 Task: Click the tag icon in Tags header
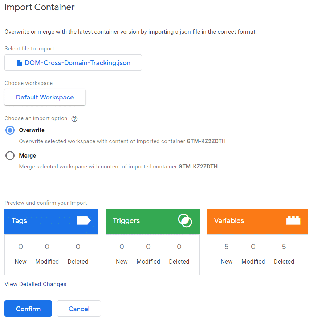84,221
